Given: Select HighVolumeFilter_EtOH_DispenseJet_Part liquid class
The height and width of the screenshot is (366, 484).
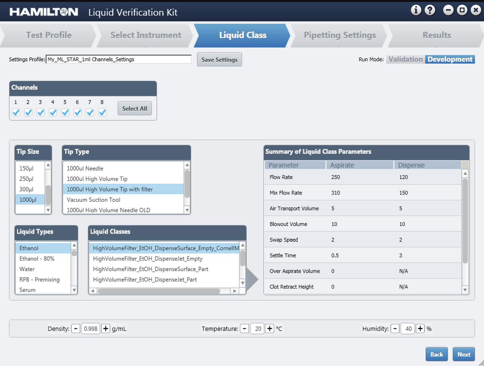Looking at the screenshot, I should [164, 279].
